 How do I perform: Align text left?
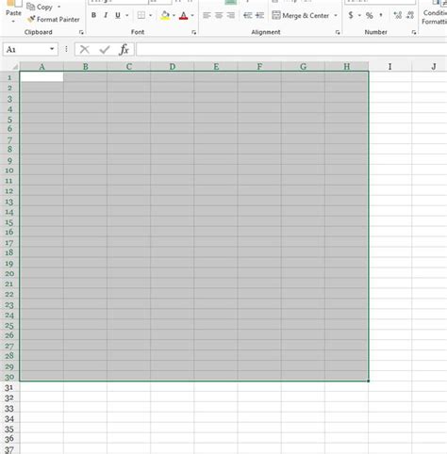click(x=207, y=15)
